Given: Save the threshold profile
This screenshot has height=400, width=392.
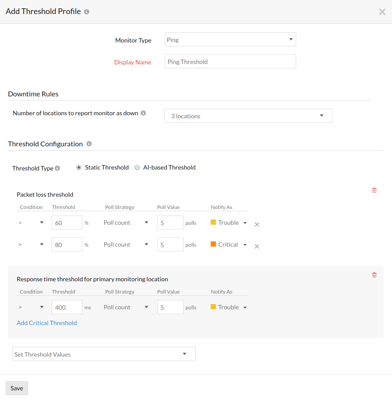Looking at the screenshot, I should click(x=16, y=388).
